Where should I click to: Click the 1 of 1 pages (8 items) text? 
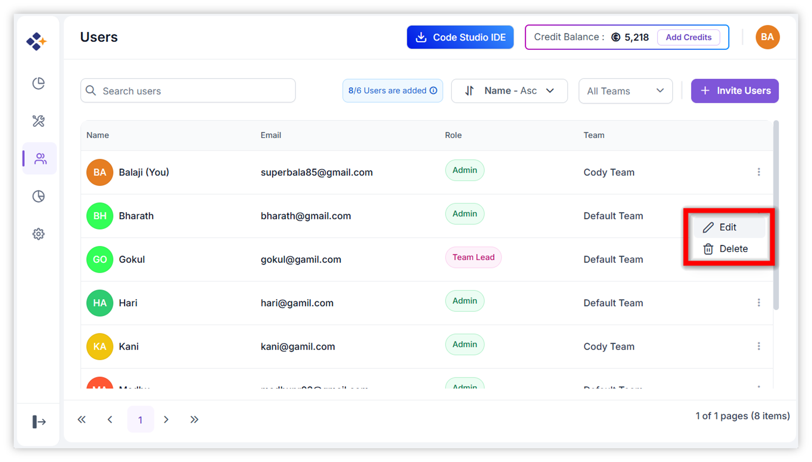[743, 416]
